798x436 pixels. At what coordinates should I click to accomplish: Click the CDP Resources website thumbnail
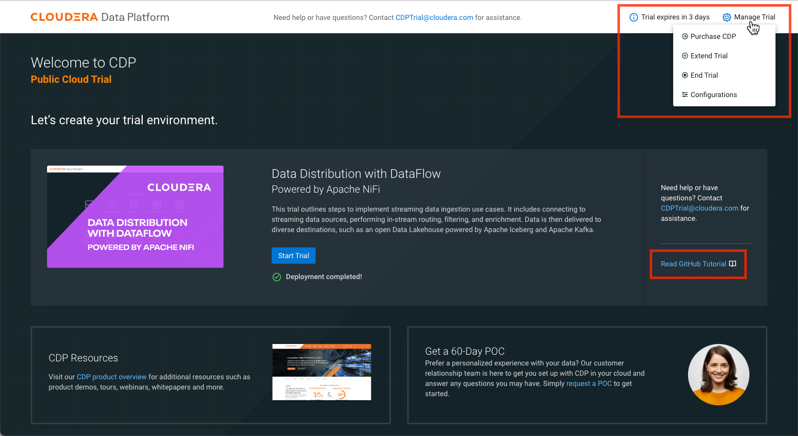[322, 372]
